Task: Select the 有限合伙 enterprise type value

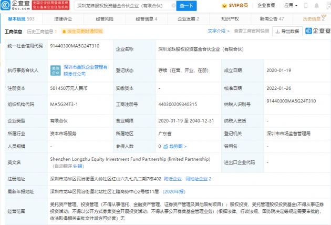Action: (x=59, y=121)
